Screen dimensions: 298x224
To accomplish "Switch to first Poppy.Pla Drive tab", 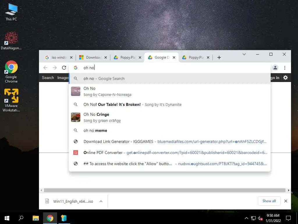I will [127, 57].
